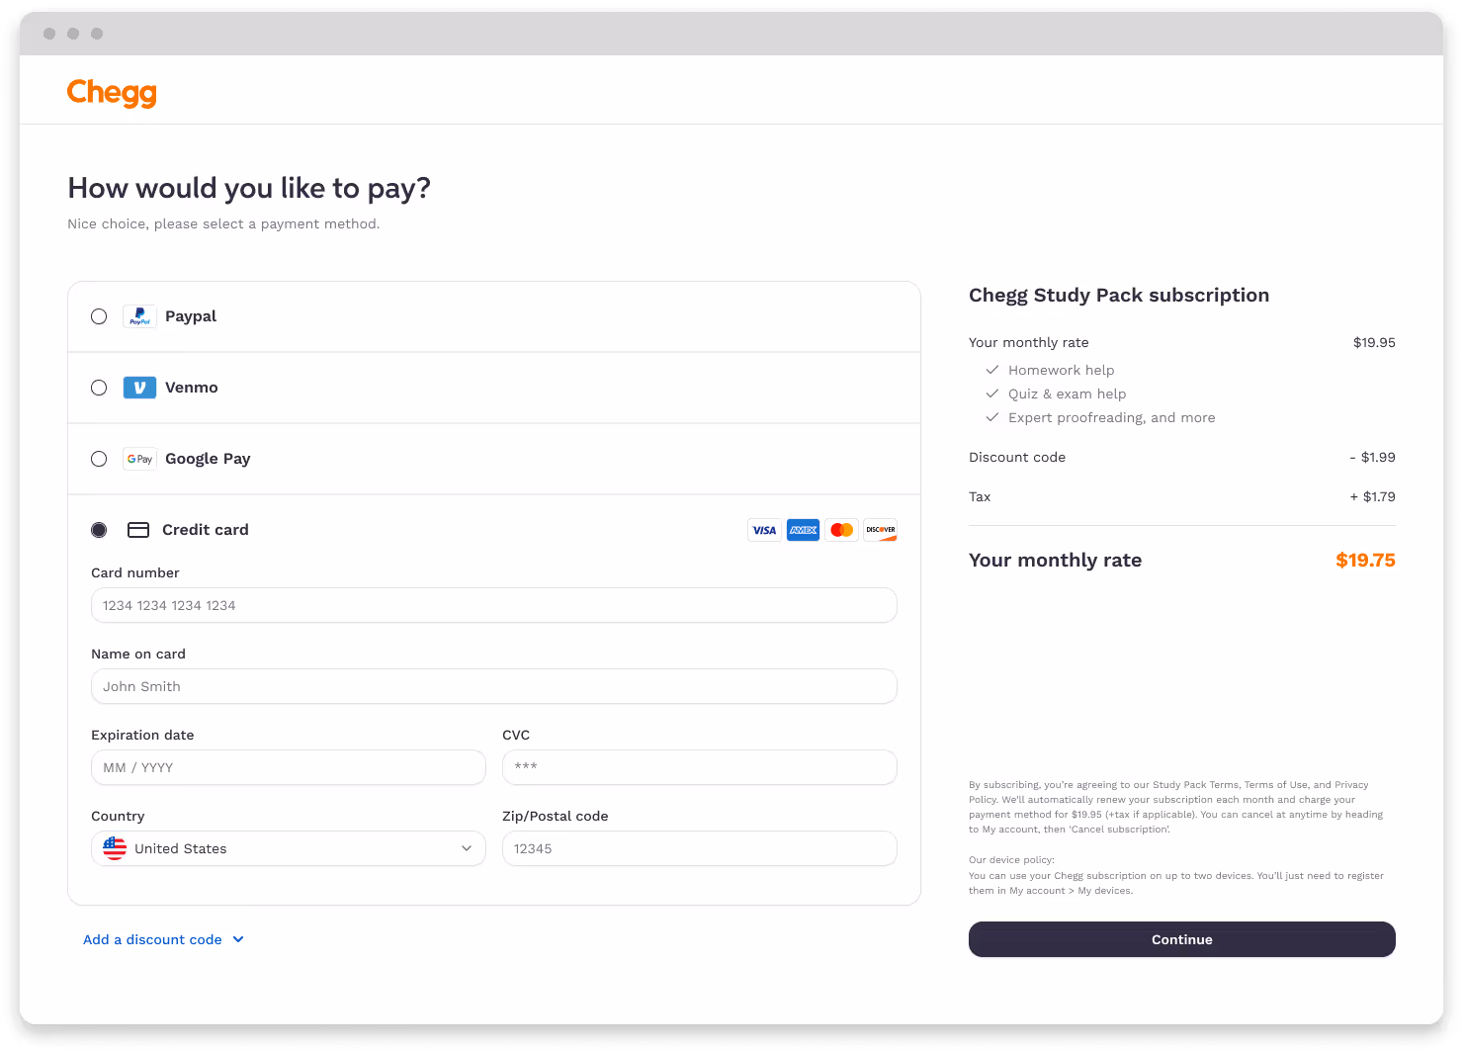Click the Continue button
This screenshot has height=1052, width=1463.
pos(1182,939)
